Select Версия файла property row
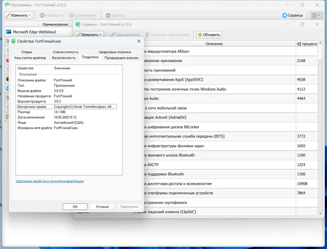This screenshot has height=249, width=327. [67, 91]
